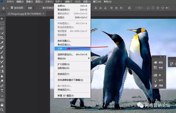Image resolution: width=176 pixels, height=113 pixels.
Task: Select the Hand tool
Action: (2, 105)
